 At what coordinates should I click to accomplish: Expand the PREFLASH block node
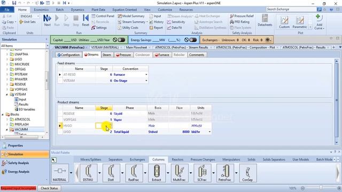click(x=7, y=124)
